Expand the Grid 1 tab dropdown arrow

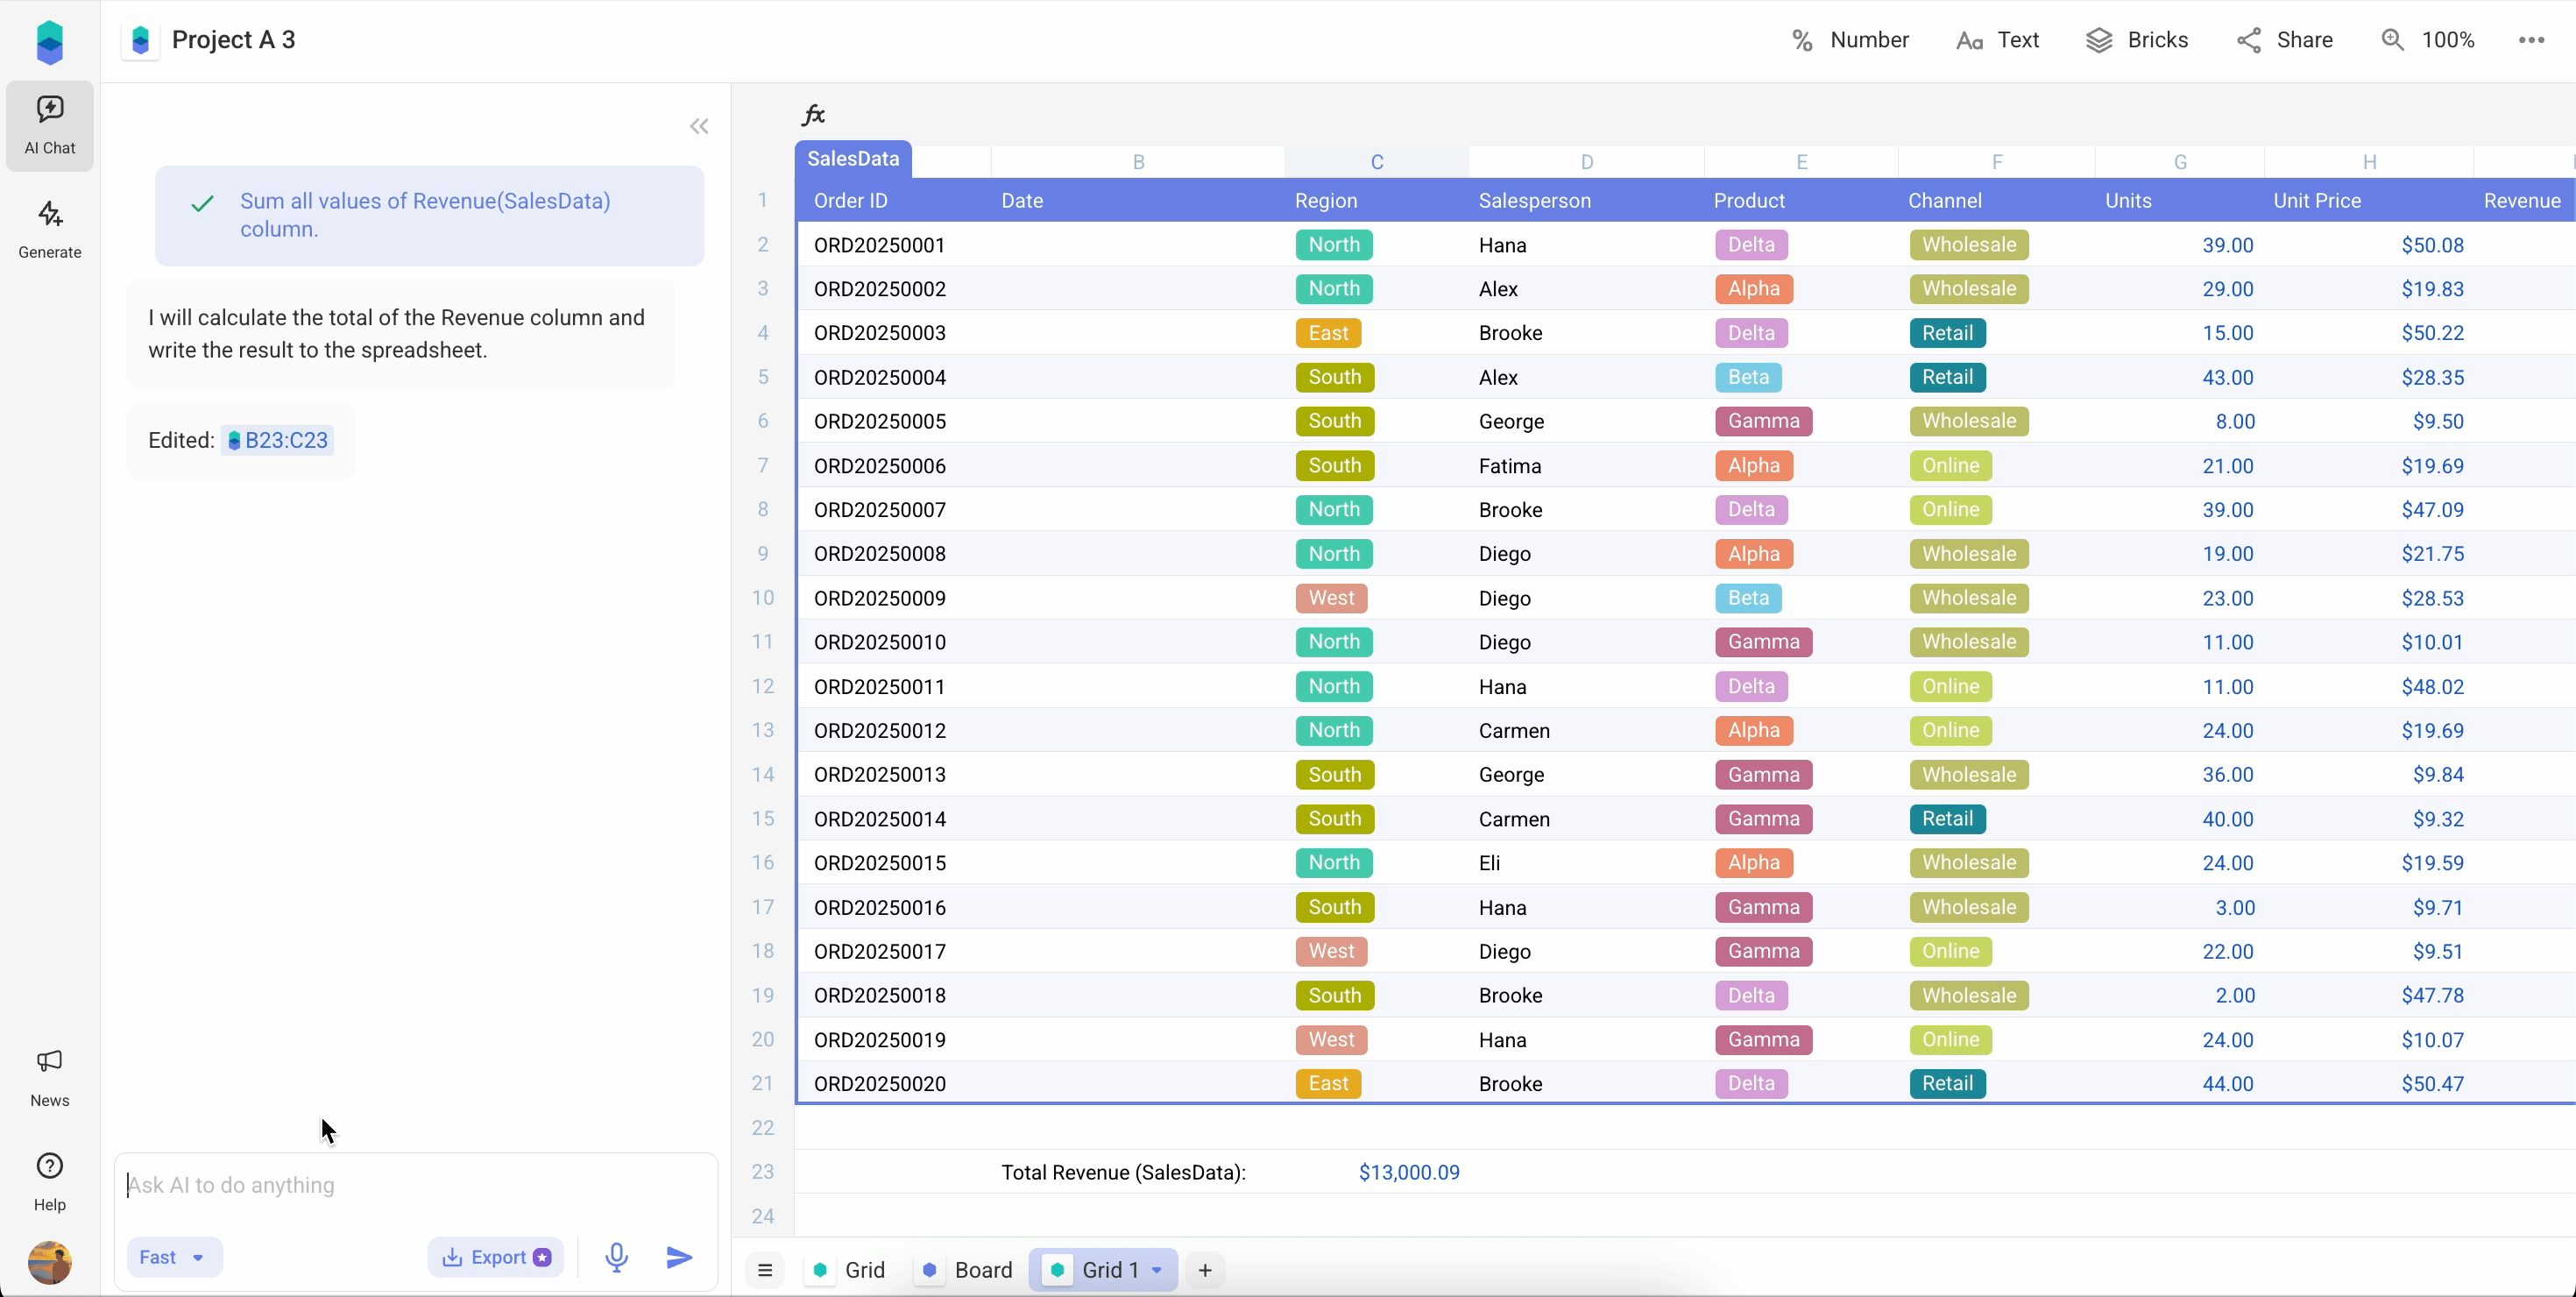(1157, 1270)
